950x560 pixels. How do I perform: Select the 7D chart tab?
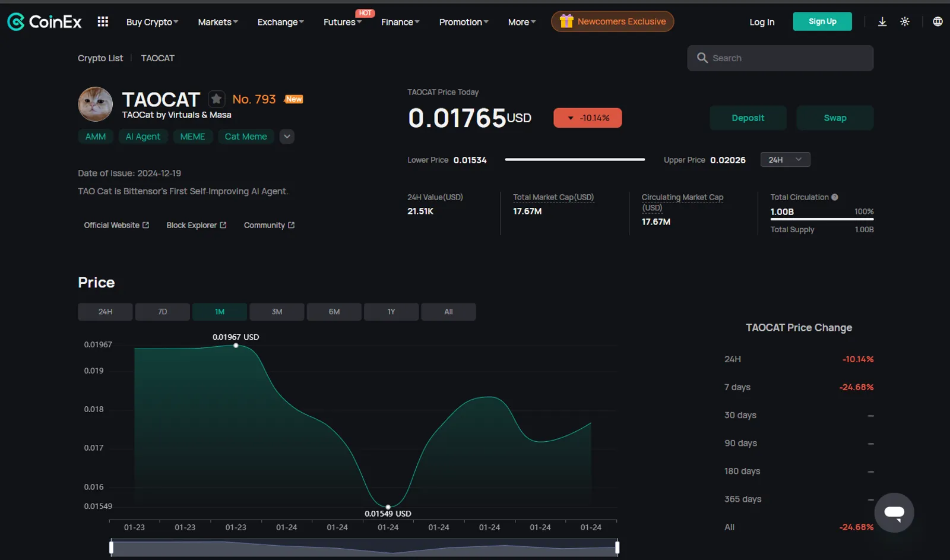[x=162, y=312]
